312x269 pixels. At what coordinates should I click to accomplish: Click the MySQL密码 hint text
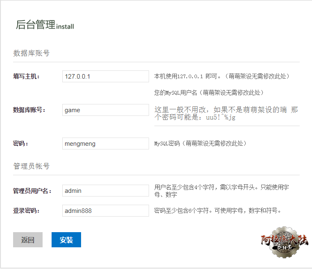[200, 144]
